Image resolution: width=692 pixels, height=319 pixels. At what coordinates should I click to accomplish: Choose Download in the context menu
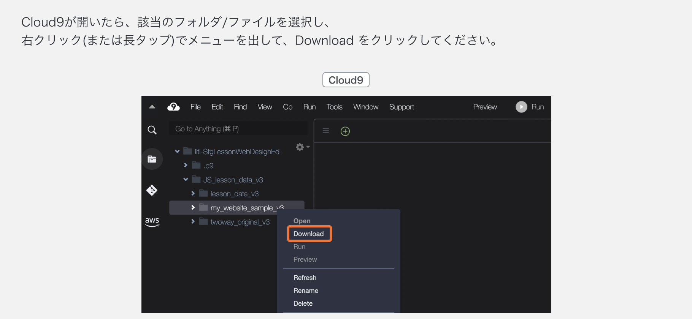click(x=308, y=234)
